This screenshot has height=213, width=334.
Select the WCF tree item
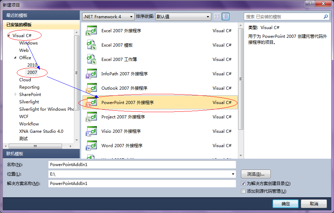tap(24, 117)
